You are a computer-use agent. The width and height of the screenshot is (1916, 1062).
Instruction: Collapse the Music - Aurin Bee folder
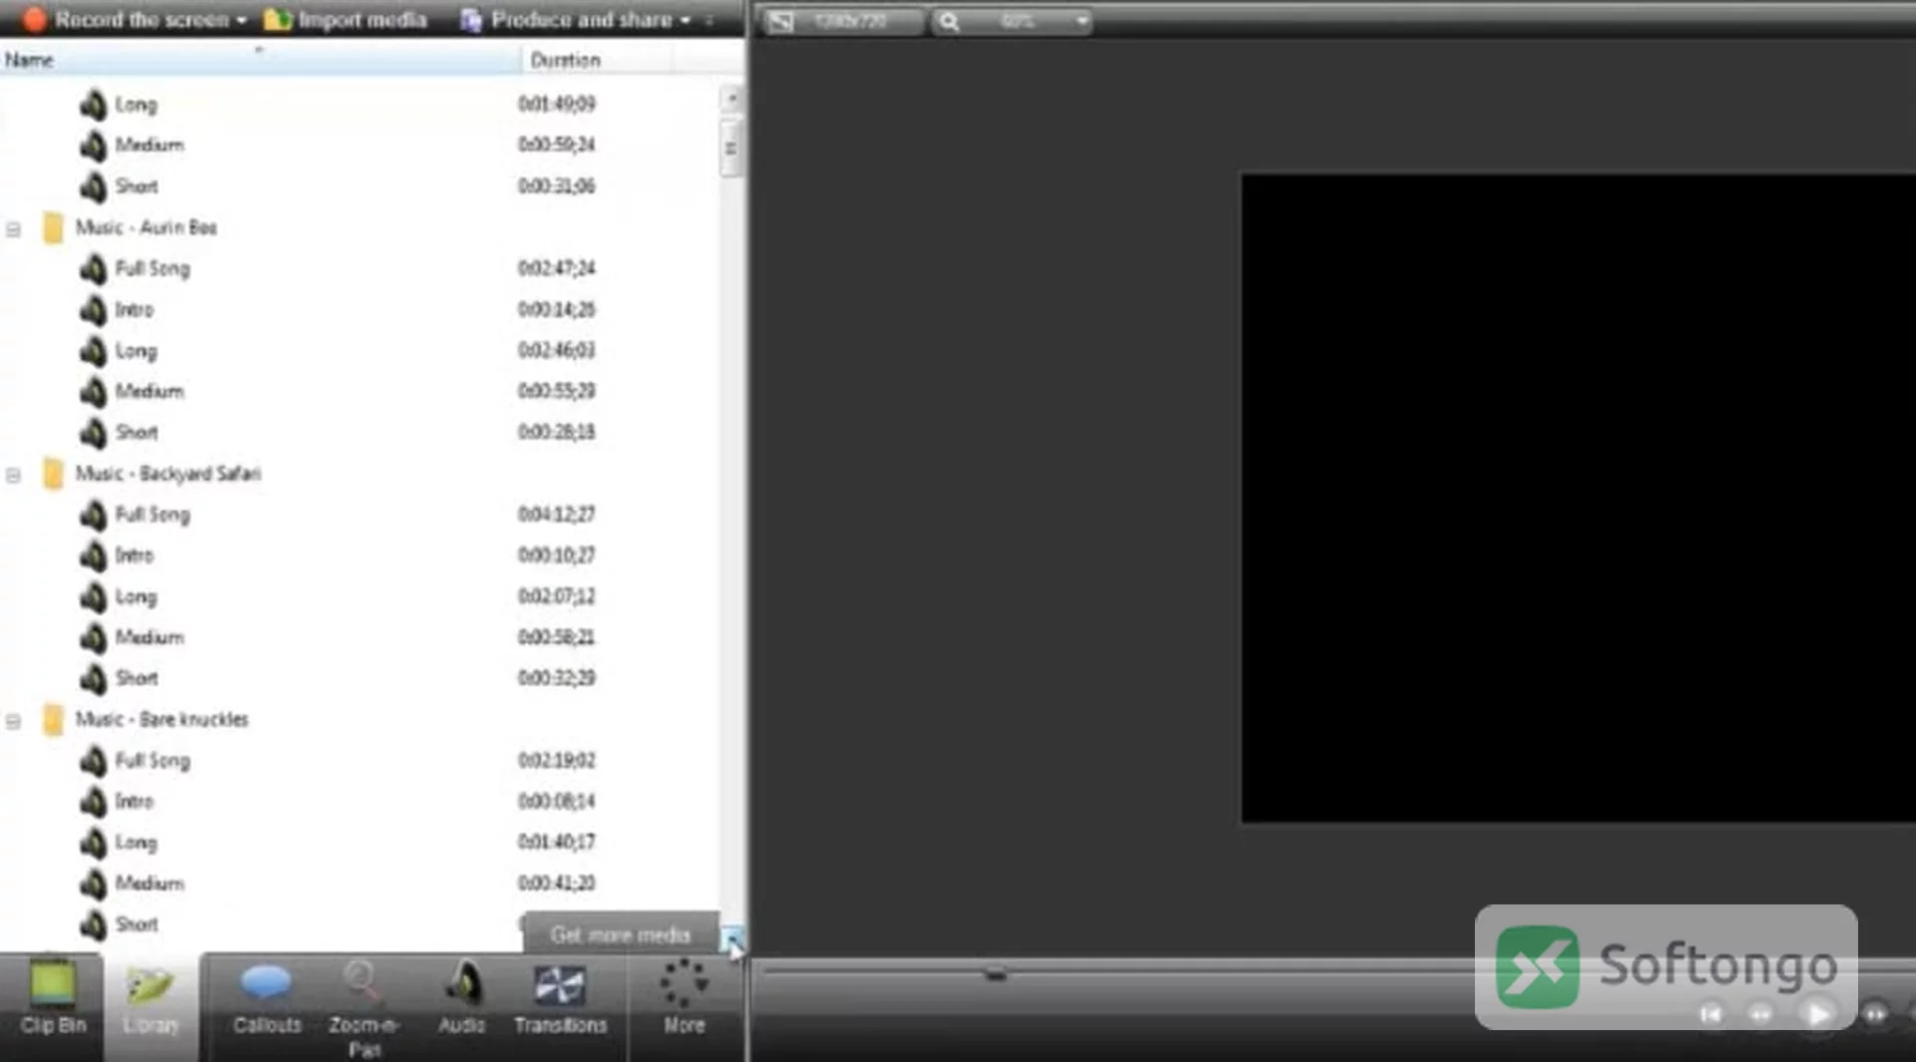pyautogui.click(x=13, y=229)
